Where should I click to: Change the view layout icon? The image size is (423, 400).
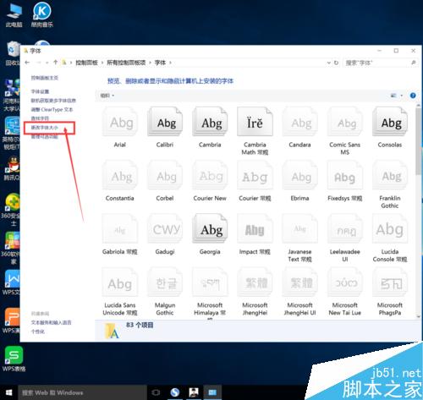click(x=393, y=96)
